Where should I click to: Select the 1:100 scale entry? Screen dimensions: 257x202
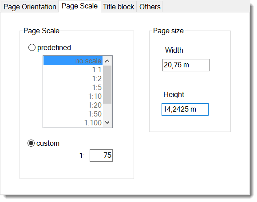[73, 123]
